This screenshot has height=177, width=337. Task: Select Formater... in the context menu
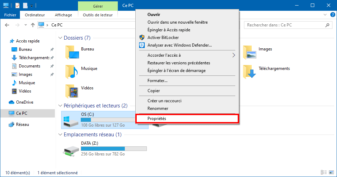pyautogui.click(x=157, y=81)
